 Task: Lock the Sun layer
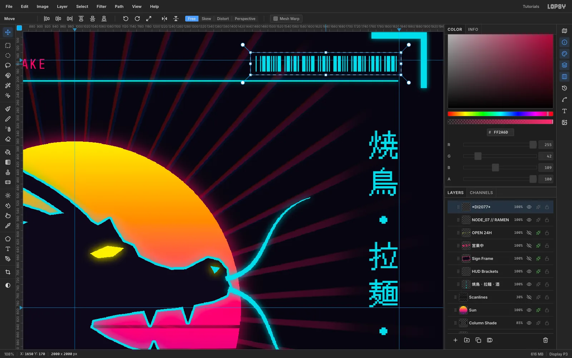pos(547,310)
